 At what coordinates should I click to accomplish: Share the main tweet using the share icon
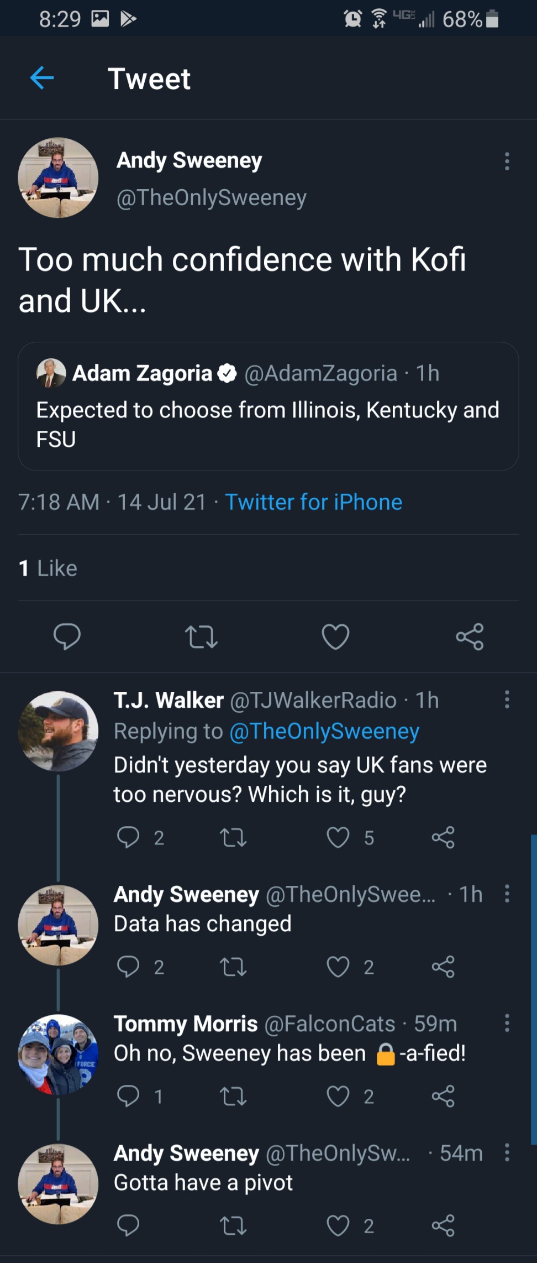pos(470,636)
